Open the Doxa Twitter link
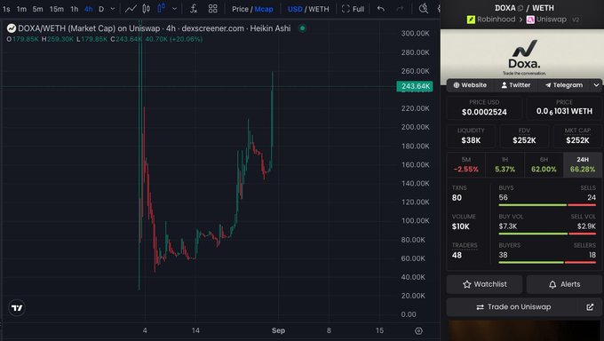 coord(516,85)
